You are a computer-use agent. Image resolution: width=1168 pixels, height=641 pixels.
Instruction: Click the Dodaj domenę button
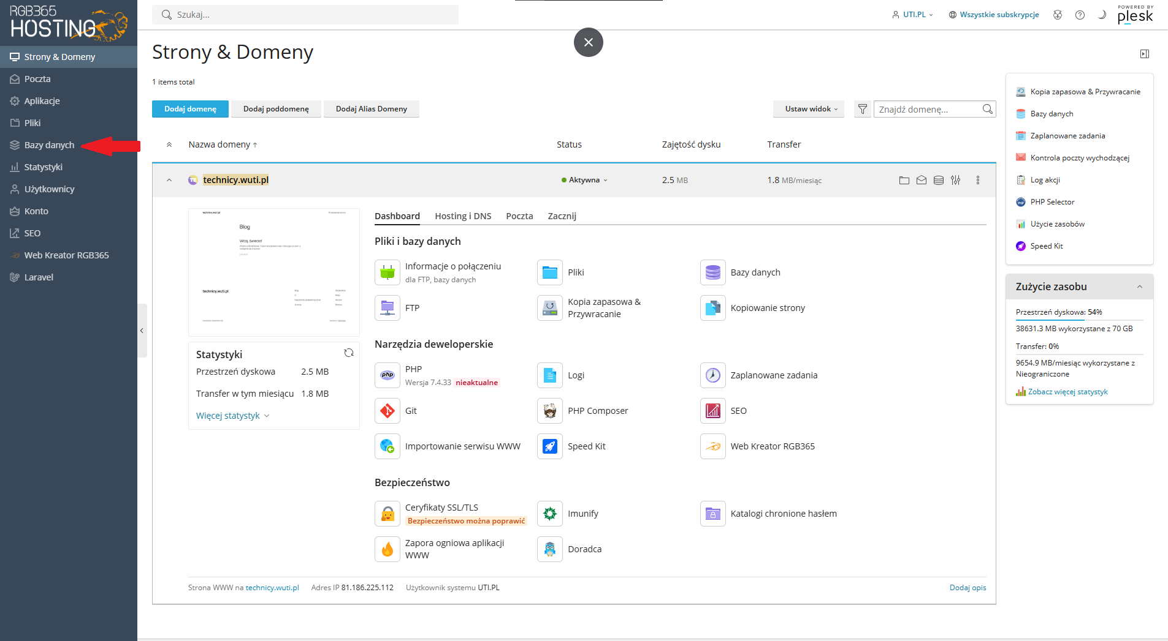(x=190, y=109)
